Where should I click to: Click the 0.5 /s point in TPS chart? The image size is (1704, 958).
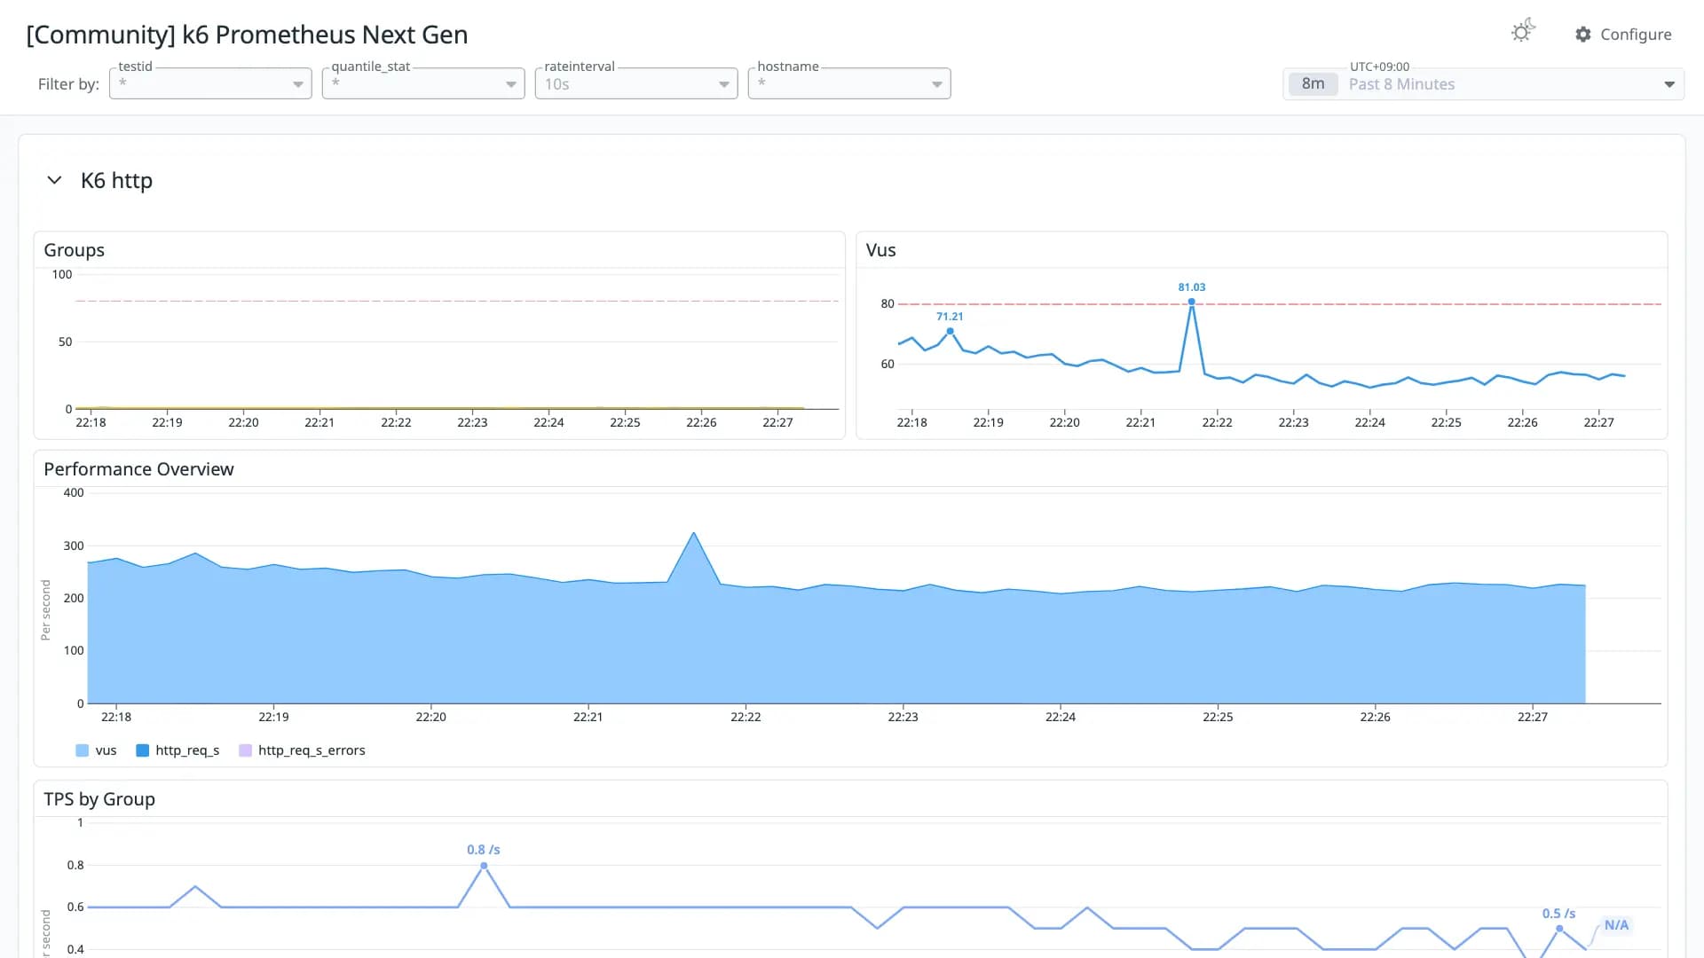(1559, 929)
